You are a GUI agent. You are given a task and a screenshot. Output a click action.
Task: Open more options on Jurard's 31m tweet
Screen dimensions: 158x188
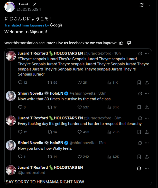click(x=147, y=118)
